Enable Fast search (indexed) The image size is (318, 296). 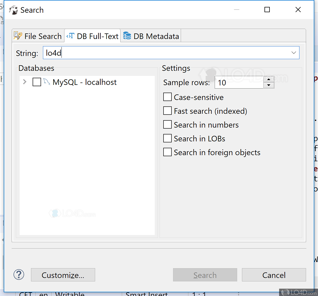click(x=167, y=111)
